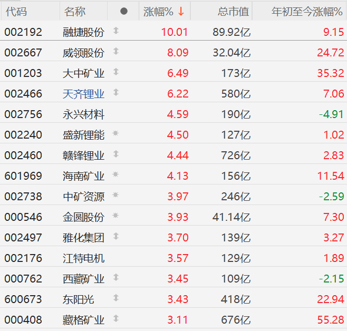Click stock code 002176
The width and height of the screenshot is (347, 331).
[23, 258]
